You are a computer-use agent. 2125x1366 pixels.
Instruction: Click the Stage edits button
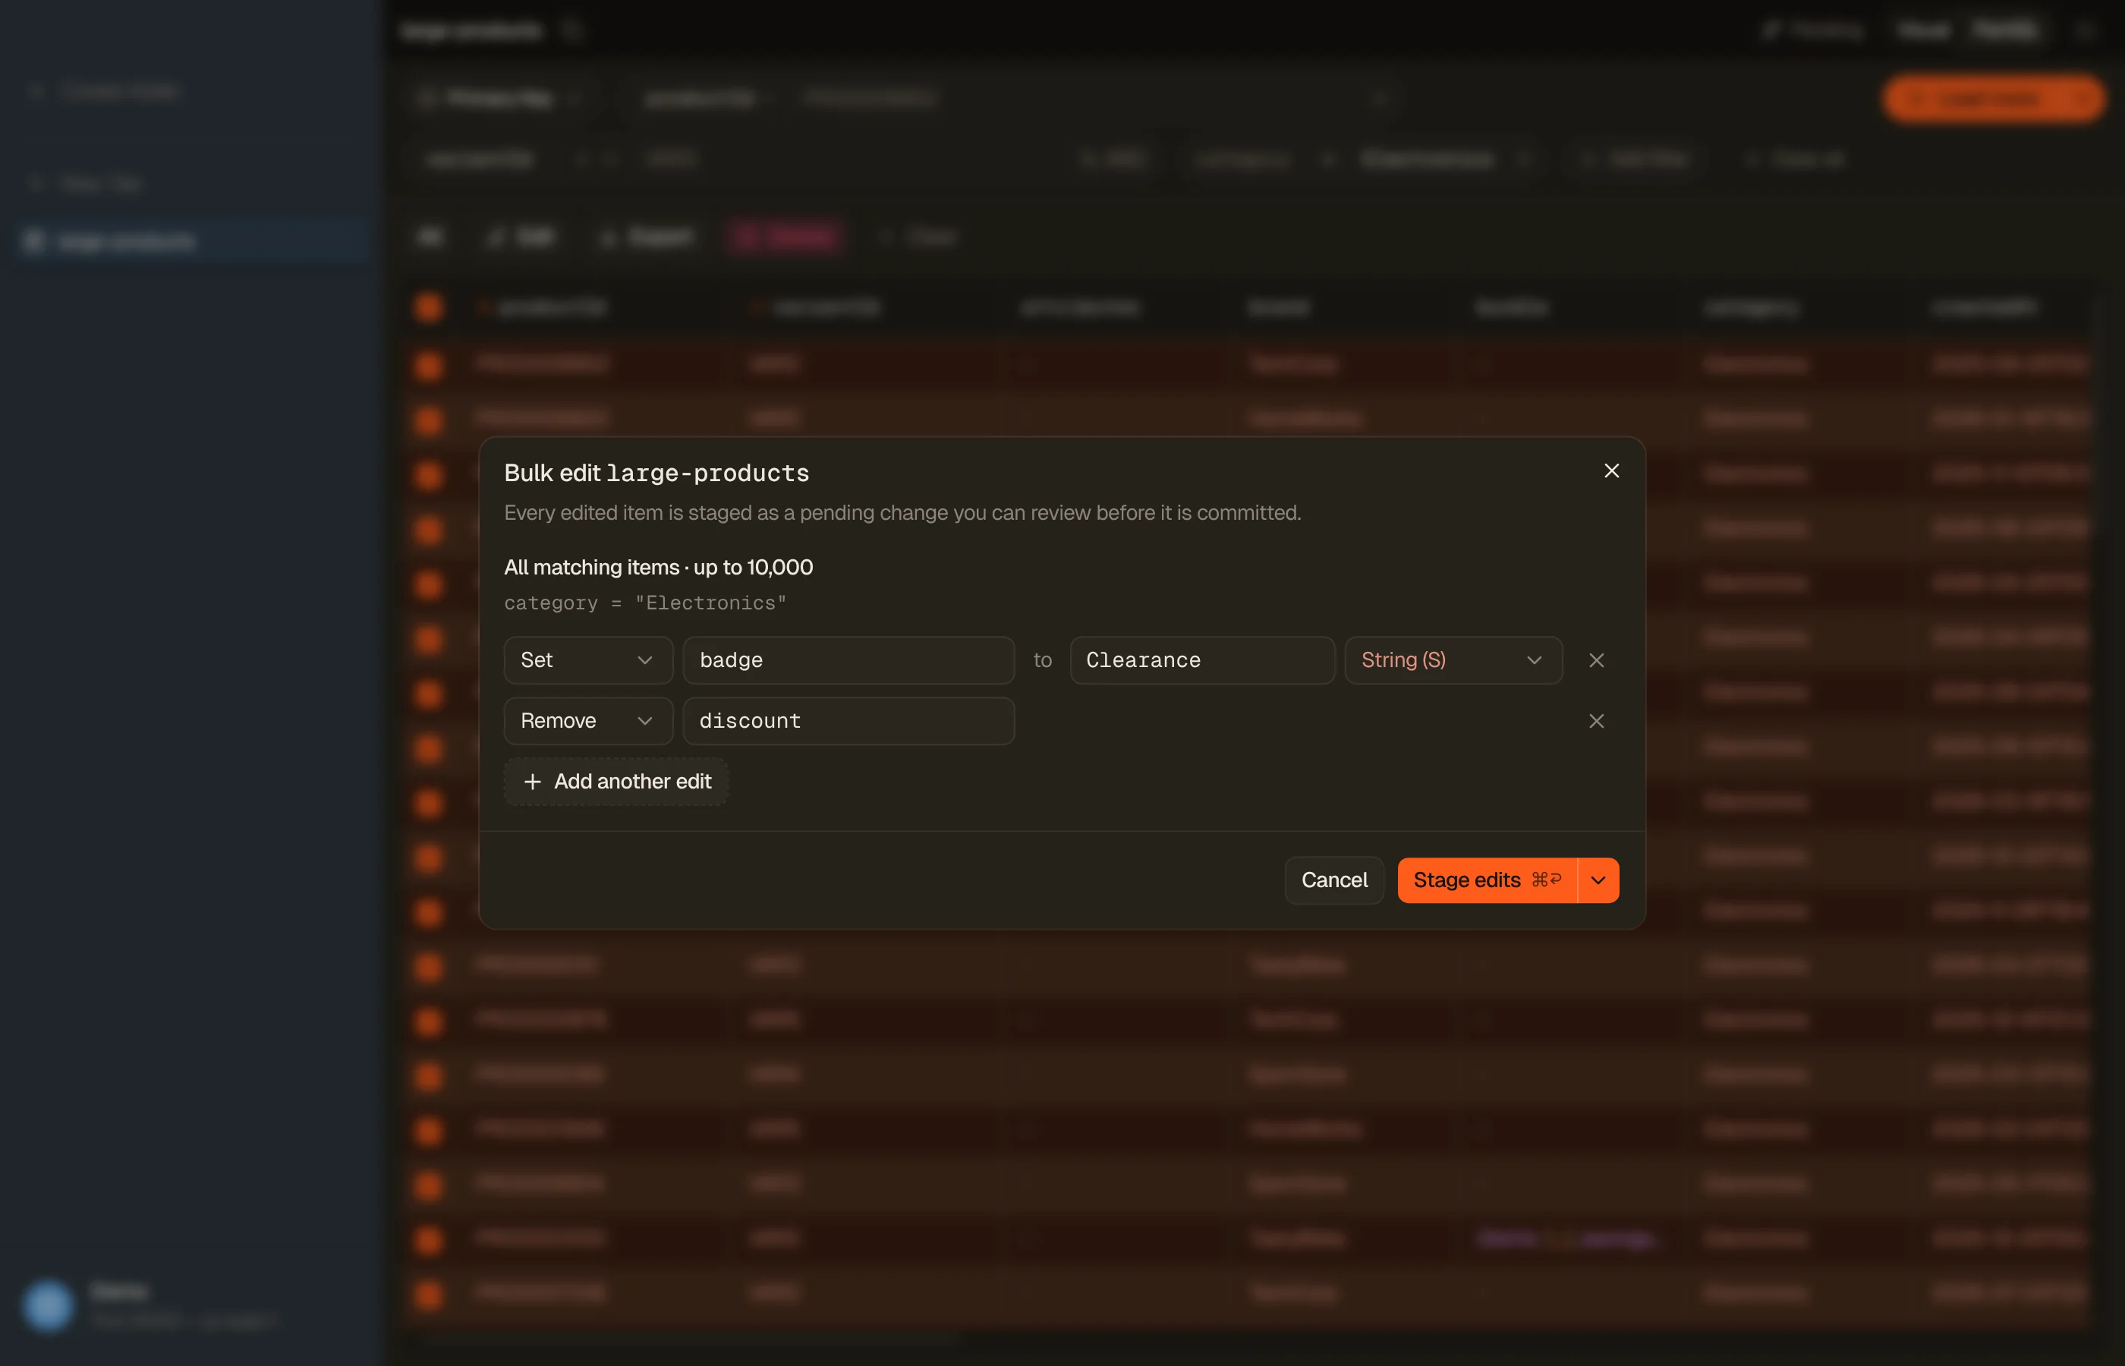(1487, 880)
